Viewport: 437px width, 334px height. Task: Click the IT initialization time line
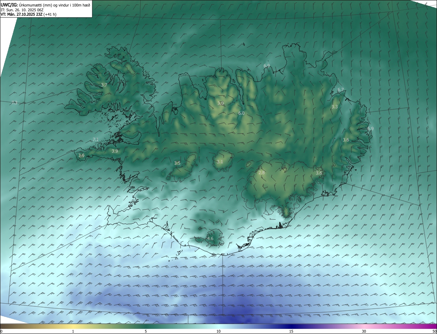[x=23, y=10]
